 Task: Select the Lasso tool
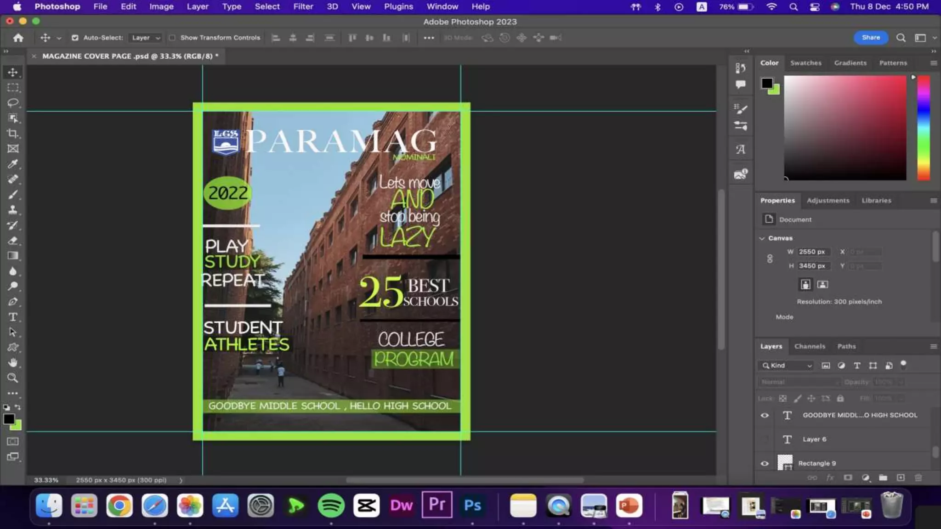click(x=13, y=103)
